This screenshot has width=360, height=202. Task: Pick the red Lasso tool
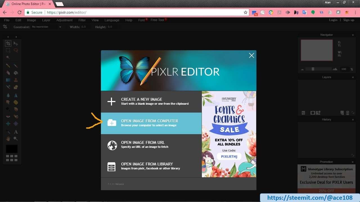coord(16,50)
